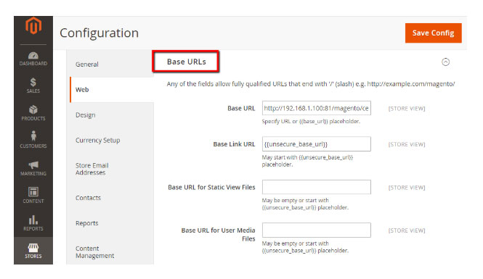Viewport: 483px width, 279px height.
Task: Select the Web configuration tab
Action: point(112,90)
